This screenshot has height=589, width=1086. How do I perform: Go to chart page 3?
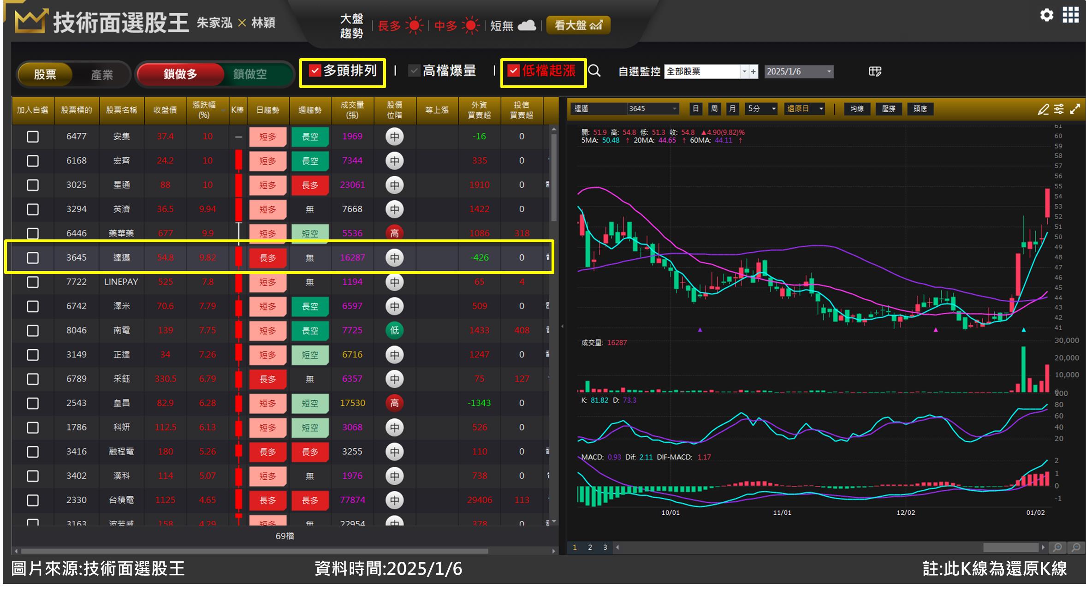click(605, 547)
